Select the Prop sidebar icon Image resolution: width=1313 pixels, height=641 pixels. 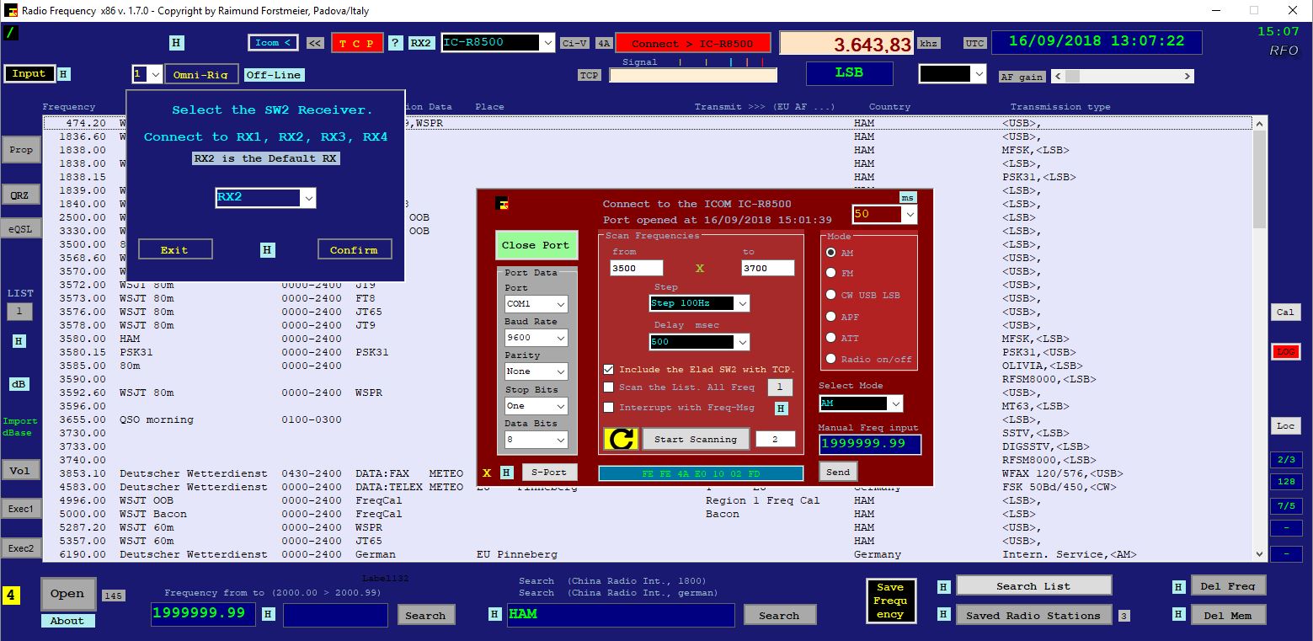(20, 149)
